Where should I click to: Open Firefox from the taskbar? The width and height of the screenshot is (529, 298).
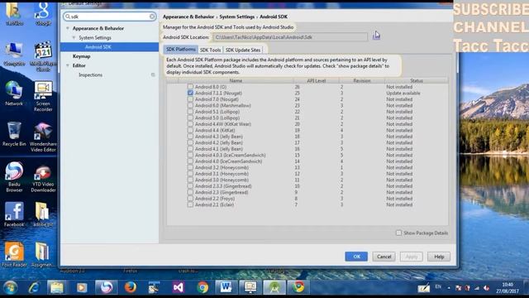131,287
